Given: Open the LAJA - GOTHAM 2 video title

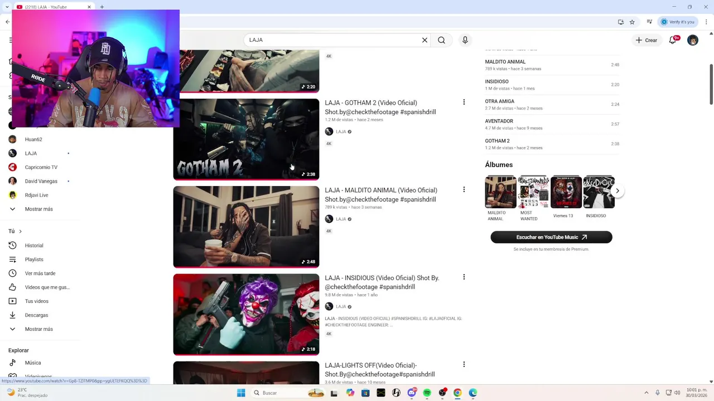Looking at the screenshot, I should click(380, 107).
